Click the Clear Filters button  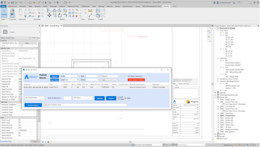point(54,80)
